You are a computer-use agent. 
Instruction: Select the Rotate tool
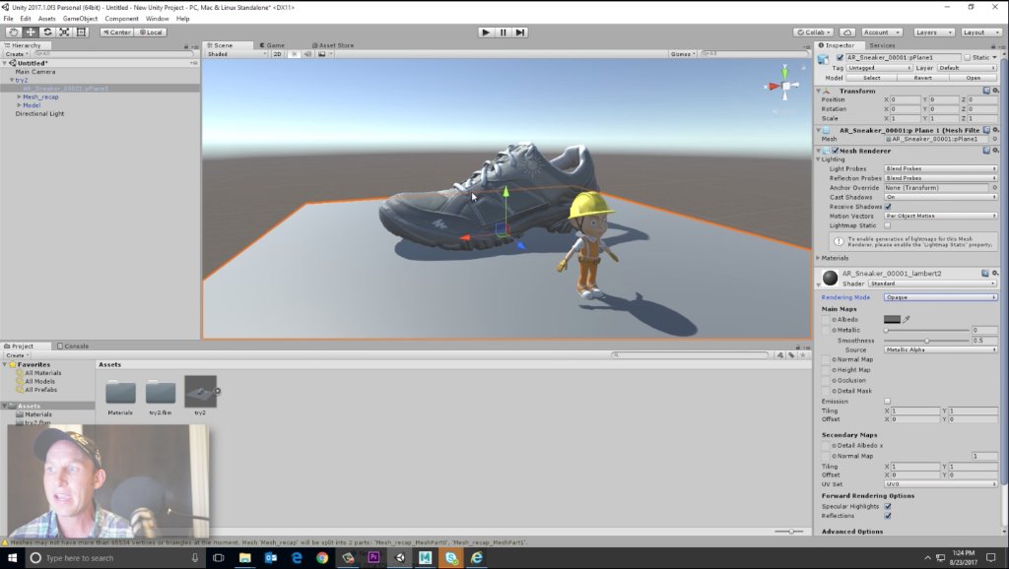pos(48,32)
